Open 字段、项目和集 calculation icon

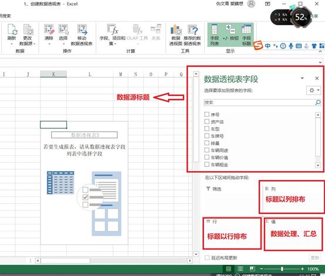(113, 29)
